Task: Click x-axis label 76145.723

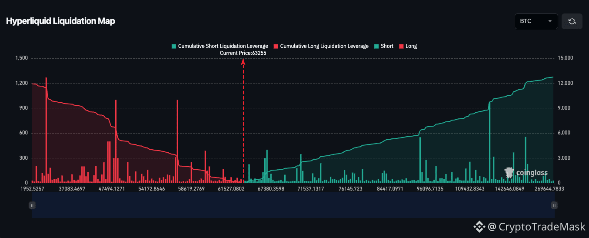Action: click(350, 189)
